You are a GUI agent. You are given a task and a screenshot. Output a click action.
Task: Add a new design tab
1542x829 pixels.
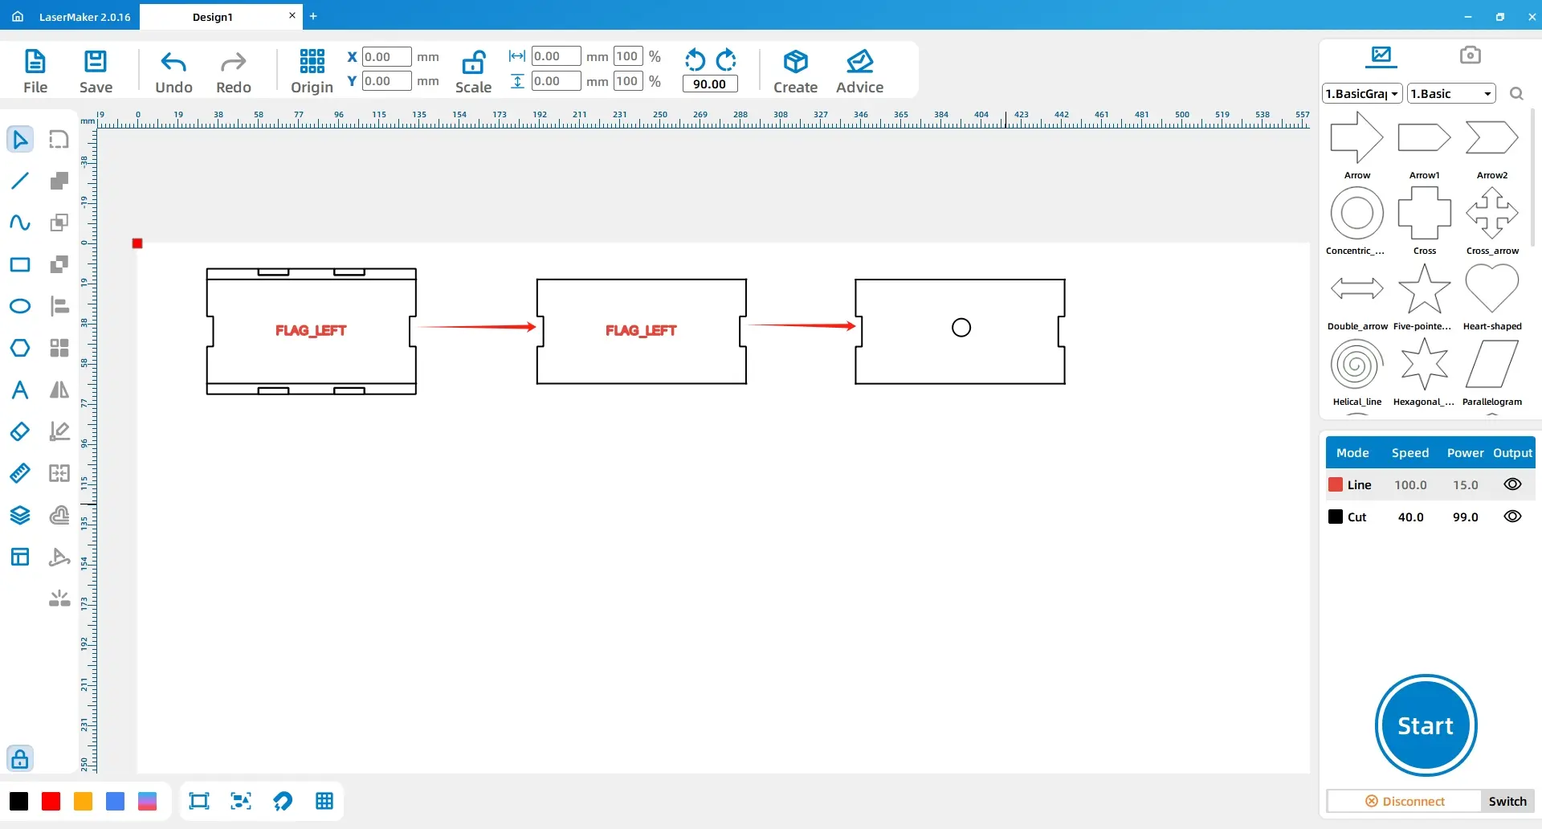pyautogui.click(x=313, y=16)
